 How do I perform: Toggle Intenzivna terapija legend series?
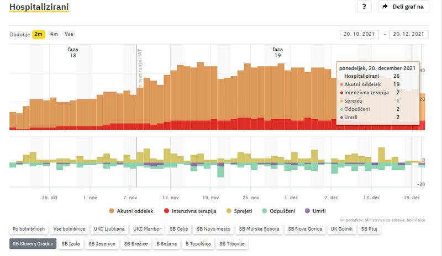[188, 211]
